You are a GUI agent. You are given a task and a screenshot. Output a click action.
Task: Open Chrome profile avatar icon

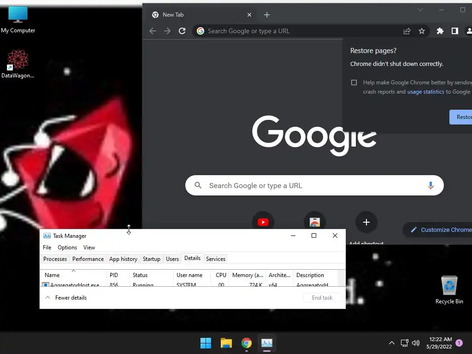click(x=469, y=31)
